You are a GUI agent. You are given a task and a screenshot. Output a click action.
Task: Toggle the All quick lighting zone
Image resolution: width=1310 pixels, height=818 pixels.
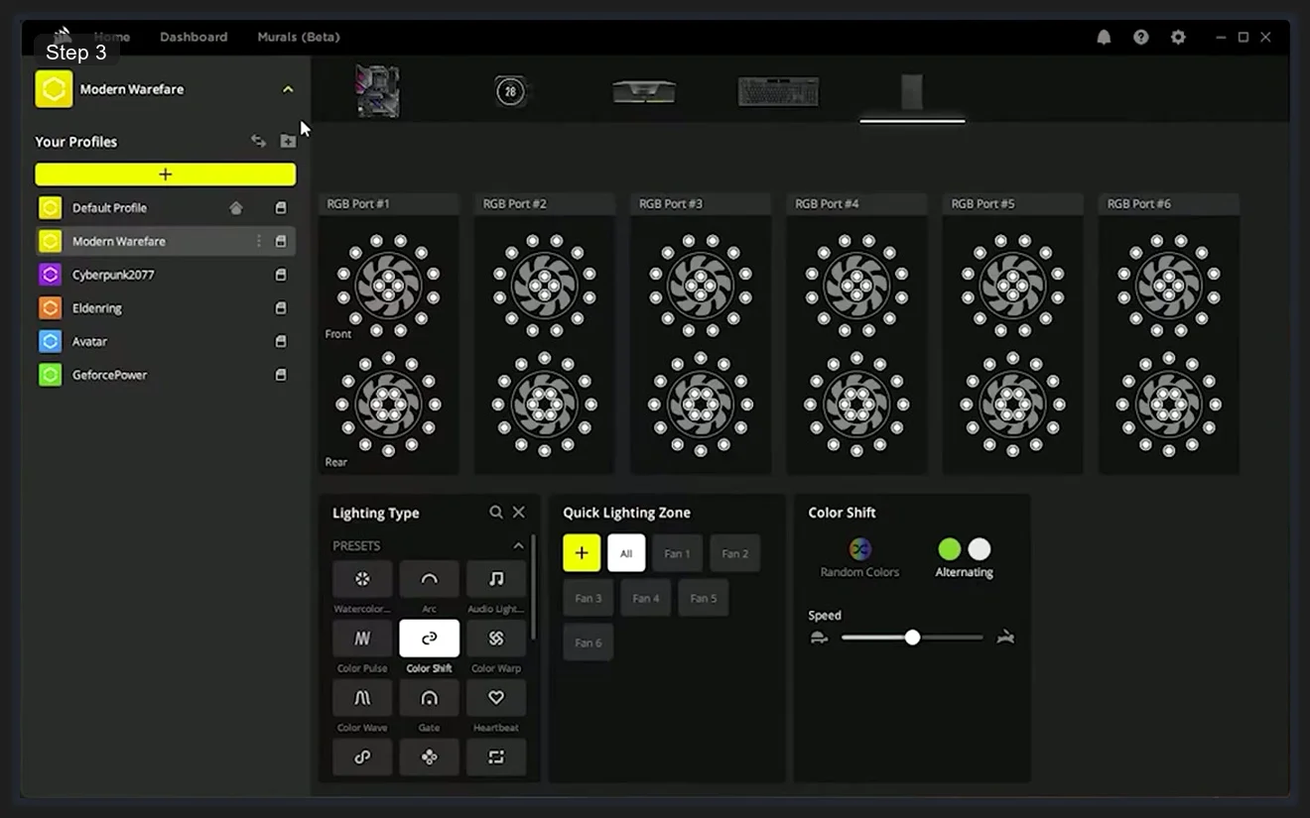[x=626, y=552]
